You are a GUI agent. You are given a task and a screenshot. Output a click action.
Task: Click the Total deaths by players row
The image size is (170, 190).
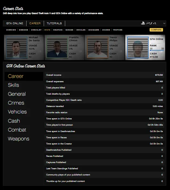(x=105, y=94)
